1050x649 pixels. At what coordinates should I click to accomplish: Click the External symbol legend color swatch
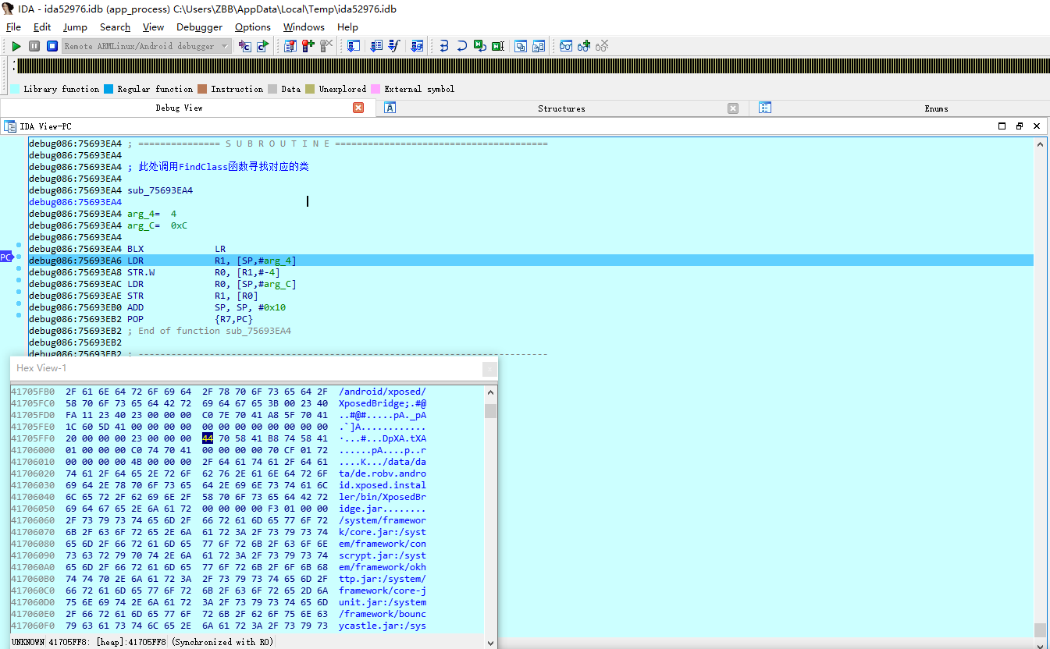pos(376,89)
